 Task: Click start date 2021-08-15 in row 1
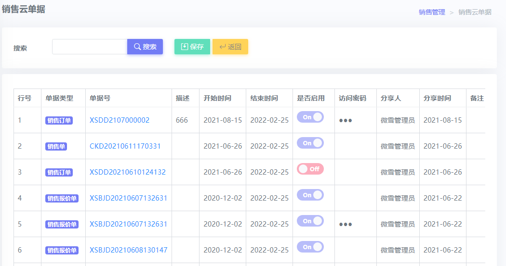click(x=223, y=120)
